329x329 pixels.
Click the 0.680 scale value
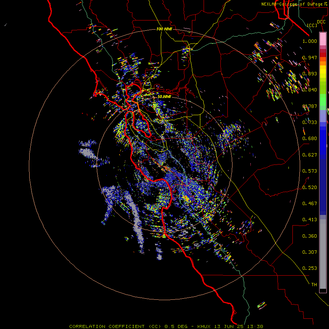click(310, 139)
